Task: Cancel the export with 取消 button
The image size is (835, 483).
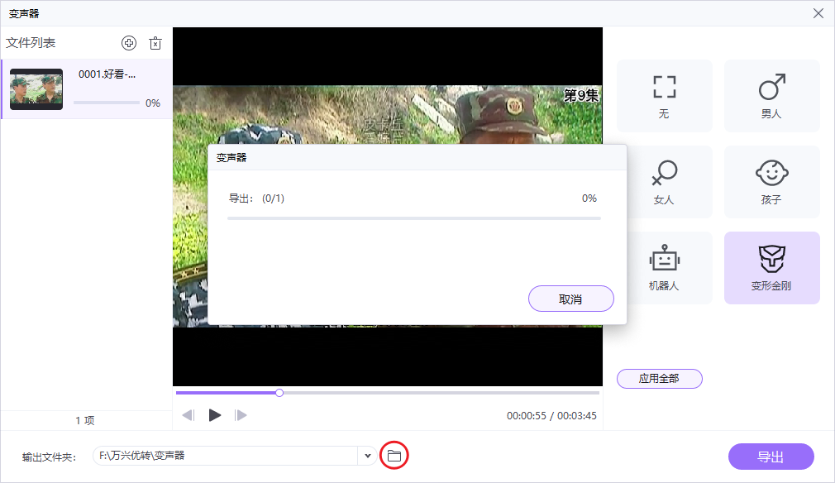Action: point(571,299)
